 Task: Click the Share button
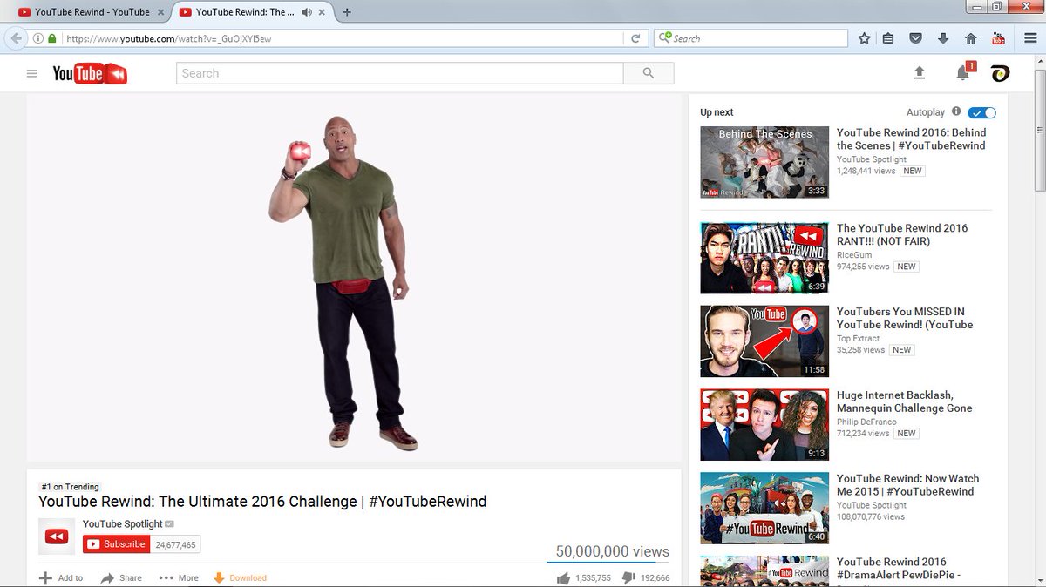point(121,578)
